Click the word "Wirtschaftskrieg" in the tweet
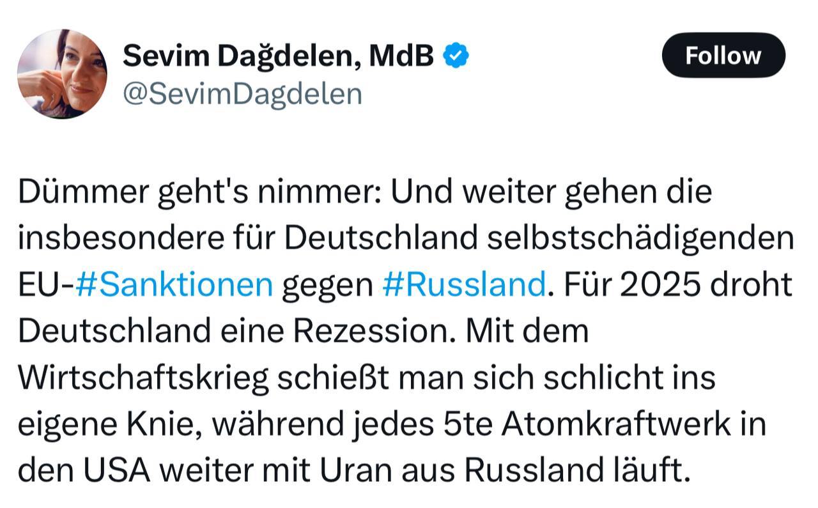Viewport: 818px width, 508px height. click(143, 378)
